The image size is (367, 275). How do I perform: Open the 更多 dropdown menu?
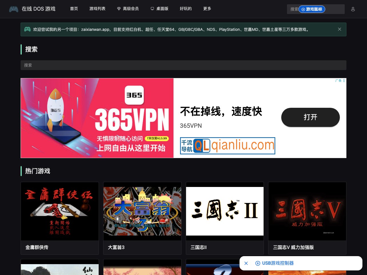[x=207, y=9]
